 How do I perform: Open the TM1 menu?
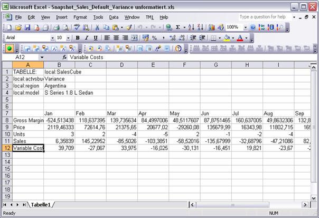point(149,17)
